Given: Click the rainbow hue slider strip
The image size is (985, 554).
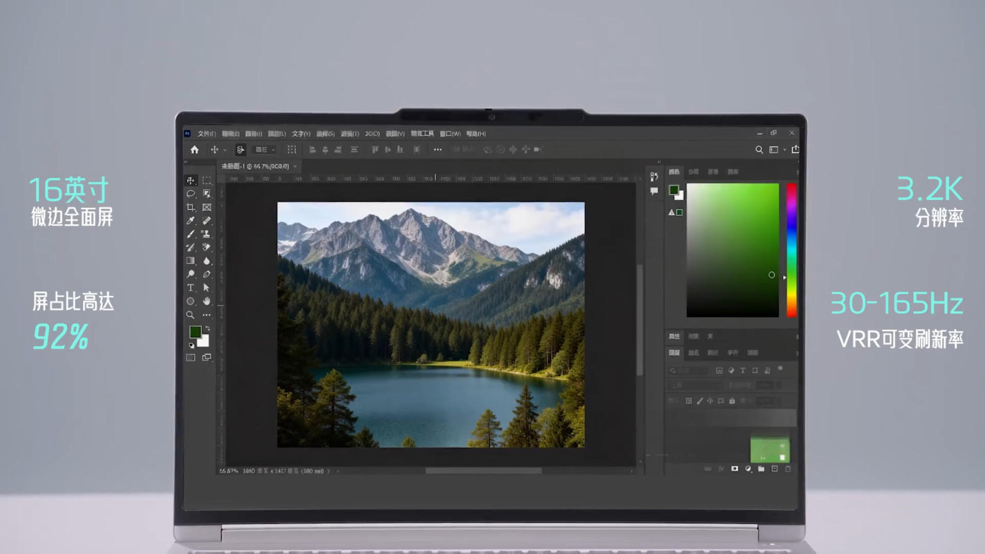Looking at the screenshot, I should (791, 250).
